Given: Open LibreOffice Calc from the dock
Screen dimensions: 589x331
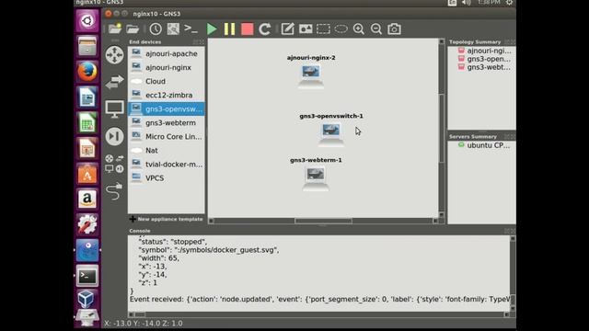Looking at the screenshot, I should coord(87,122).
